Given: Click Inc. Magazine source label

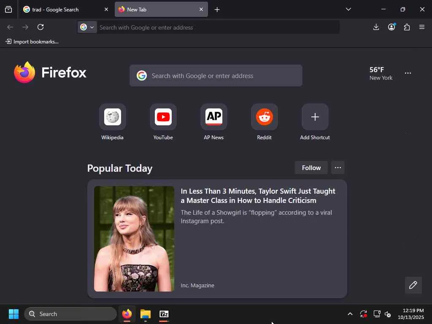Looking at the screenshot, I should click(197, 286).
